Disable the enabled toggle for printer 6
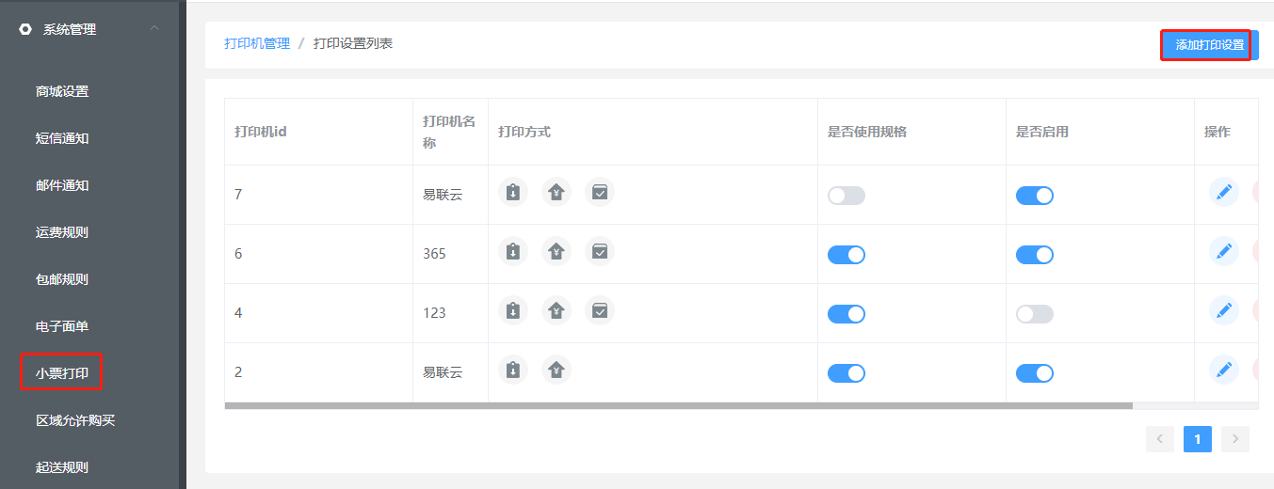Screen dimensions: 1274x489 [1034, 255]
